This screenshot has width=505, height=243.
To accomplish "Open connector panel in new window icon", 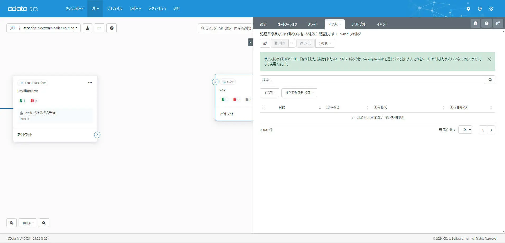I will [498, 23].
